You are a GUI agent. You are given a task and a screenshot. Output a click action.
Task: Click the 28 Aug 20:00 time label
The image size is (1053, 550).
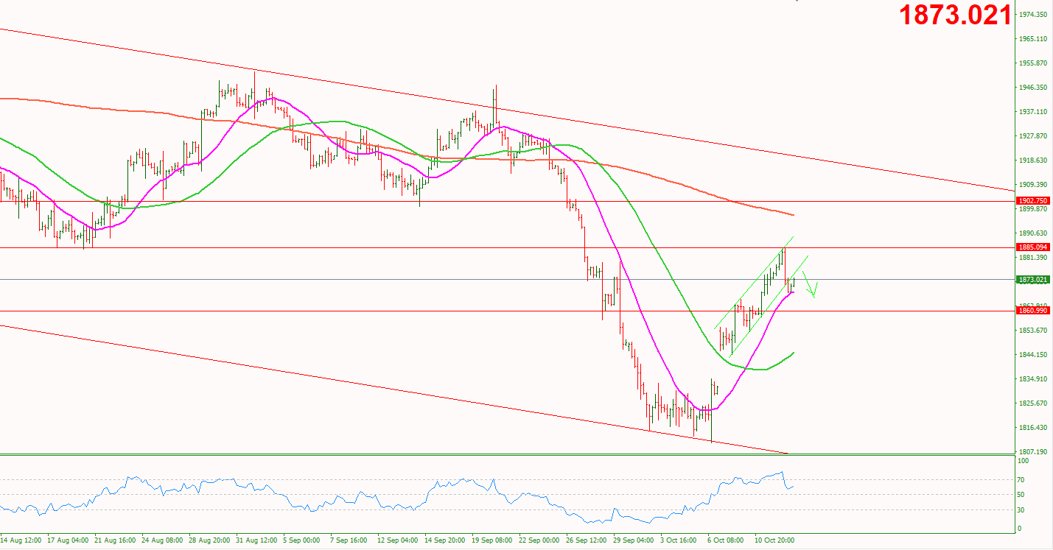211,540
